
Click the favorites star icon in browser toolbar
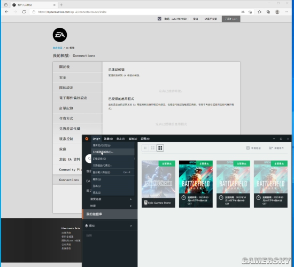259,12
